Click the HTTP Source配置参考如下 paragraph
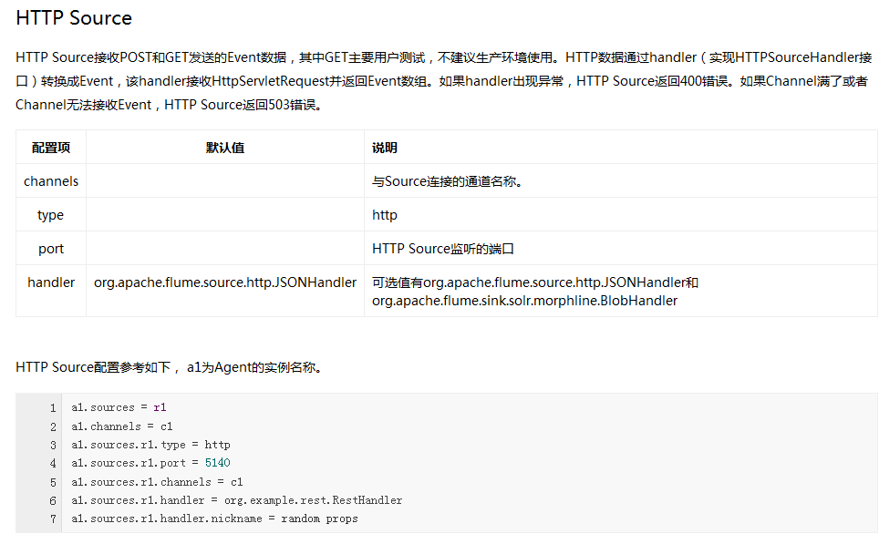 [169, 367]
